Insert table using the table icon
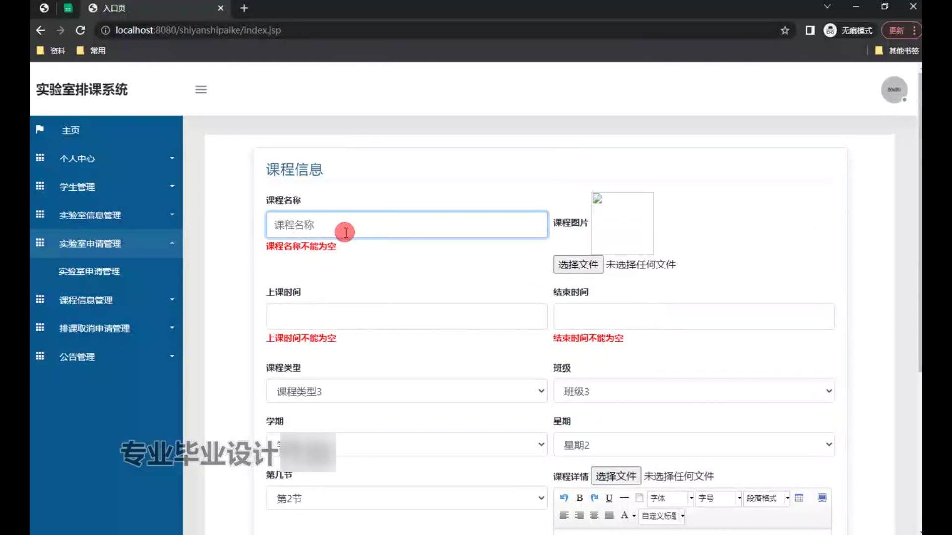 tap(799, 498)
